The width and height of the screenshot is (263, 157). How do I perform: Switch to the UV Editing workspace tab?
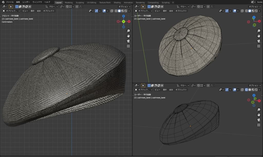coord(91,2)
